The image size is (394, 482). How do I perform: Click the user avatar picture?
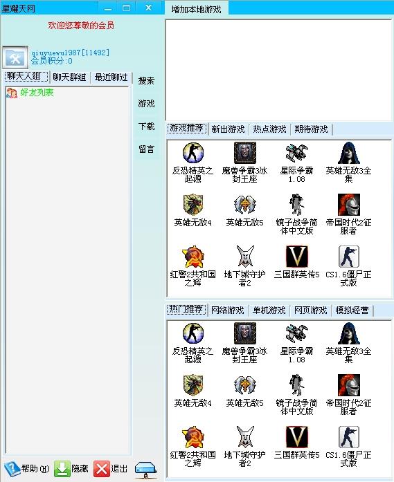coord(15,57)
